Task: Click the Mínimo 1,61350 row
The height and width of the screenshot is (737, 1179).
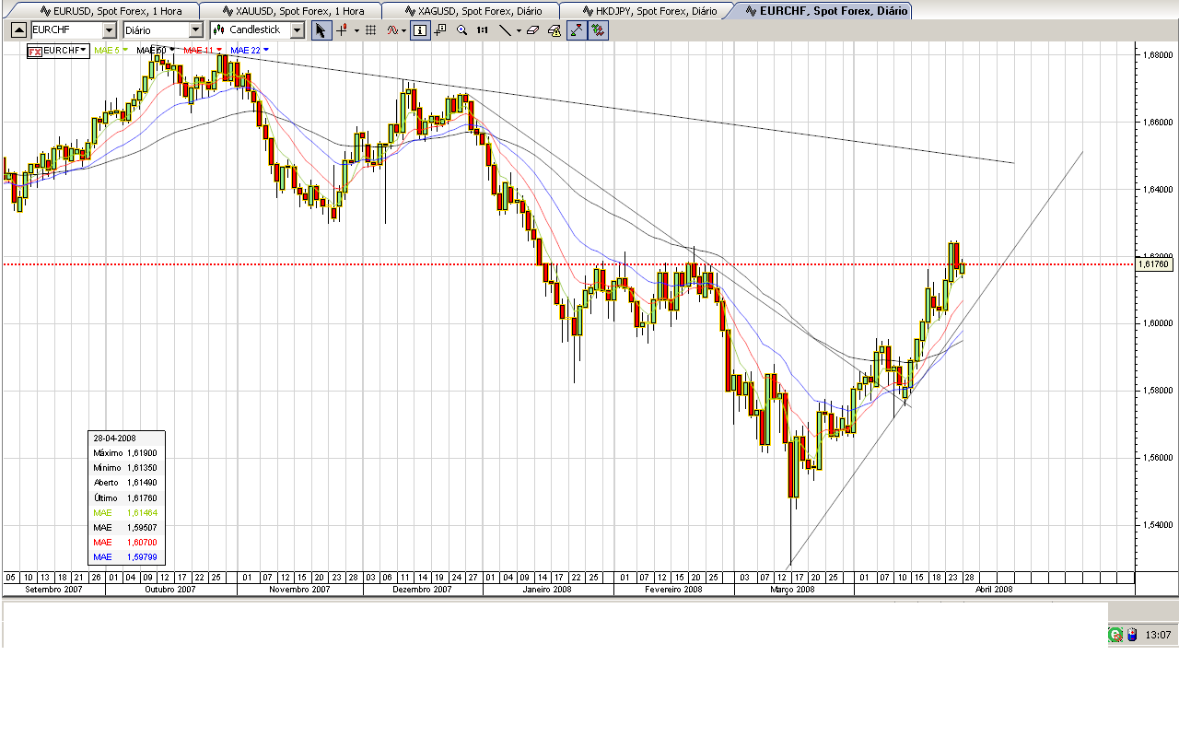Action: [125, 468]
